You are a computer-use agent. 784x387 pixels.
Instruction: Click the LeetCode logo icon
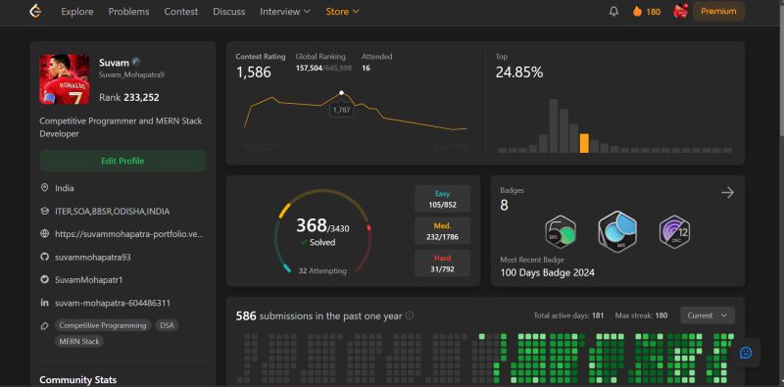[x=35, y=11]
